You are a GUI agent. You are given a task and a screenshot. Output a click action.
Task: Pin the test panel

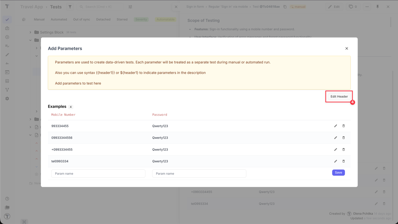[x=377, y=7]
